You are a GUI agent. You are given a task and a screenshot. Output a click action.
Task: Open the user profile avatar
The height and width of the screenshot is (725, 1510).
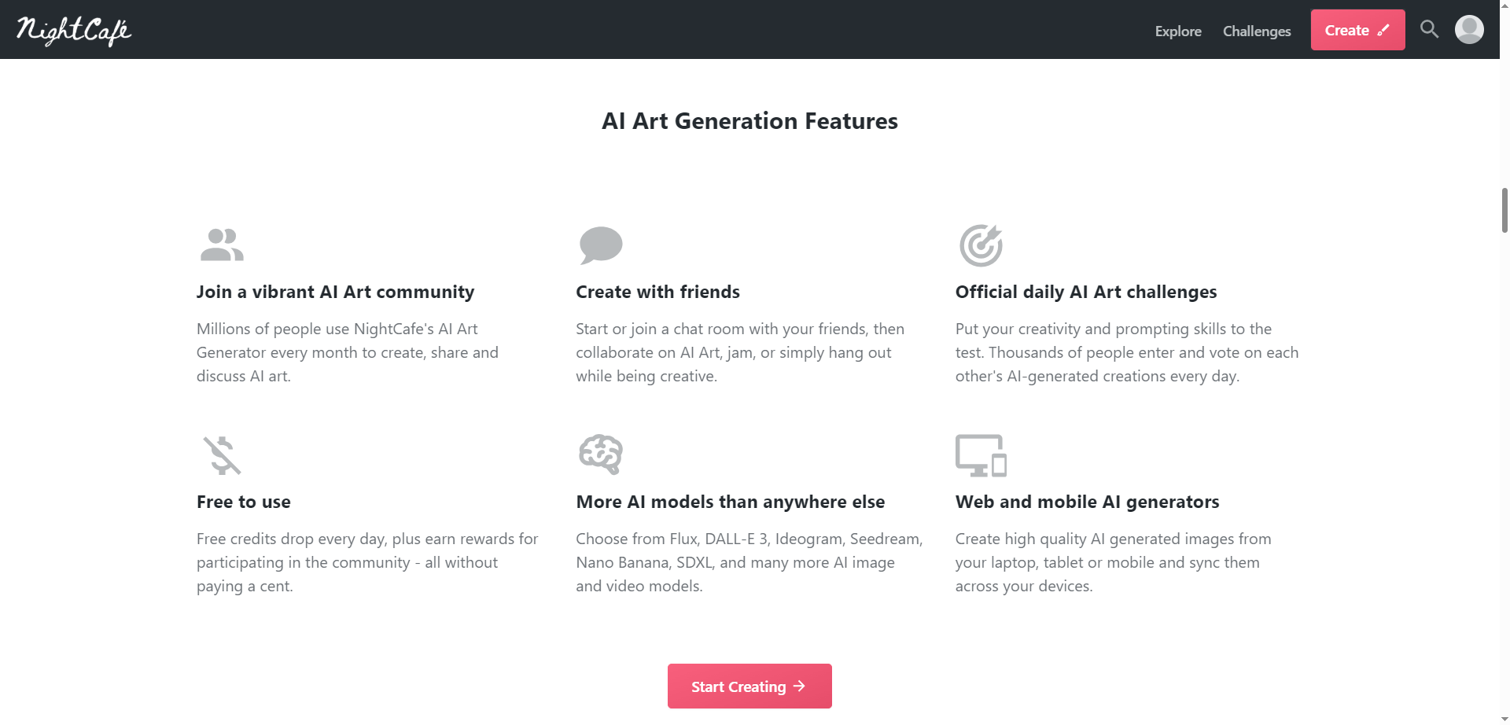(x=1468, y=30)
